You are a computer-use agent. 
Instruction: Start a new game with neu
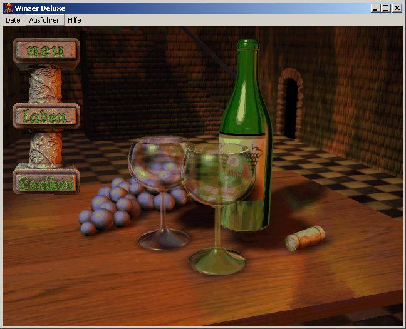pos(46,51)
